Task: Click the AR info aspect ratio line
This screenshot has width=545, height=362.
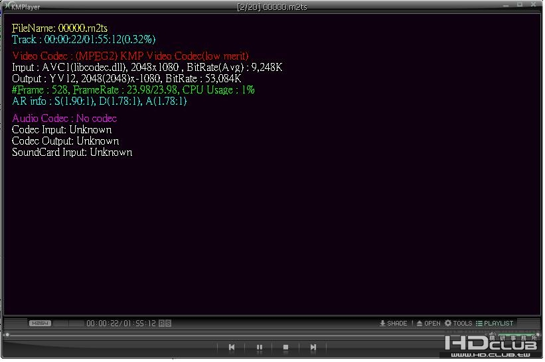Action: [x=100, y=101]
